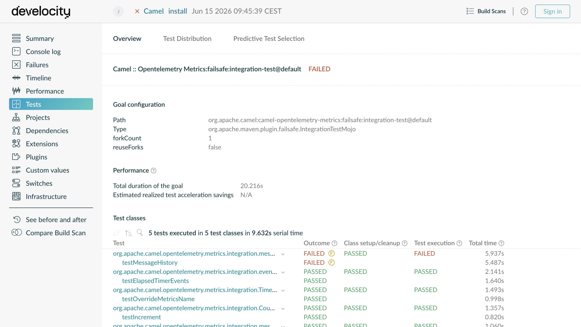581x327 pixels.
Task: Open the testMessageHistory test link
Action: (150, 263)
